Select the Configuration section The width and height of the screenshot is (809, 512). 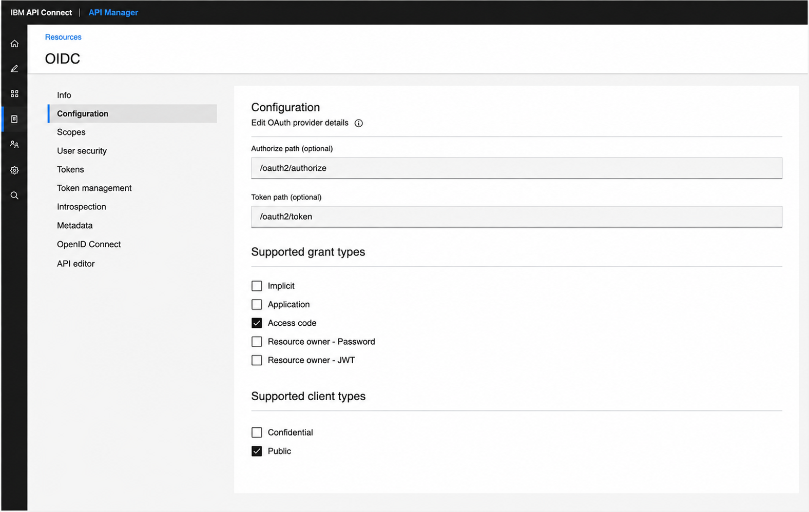[x=132, y=113]
